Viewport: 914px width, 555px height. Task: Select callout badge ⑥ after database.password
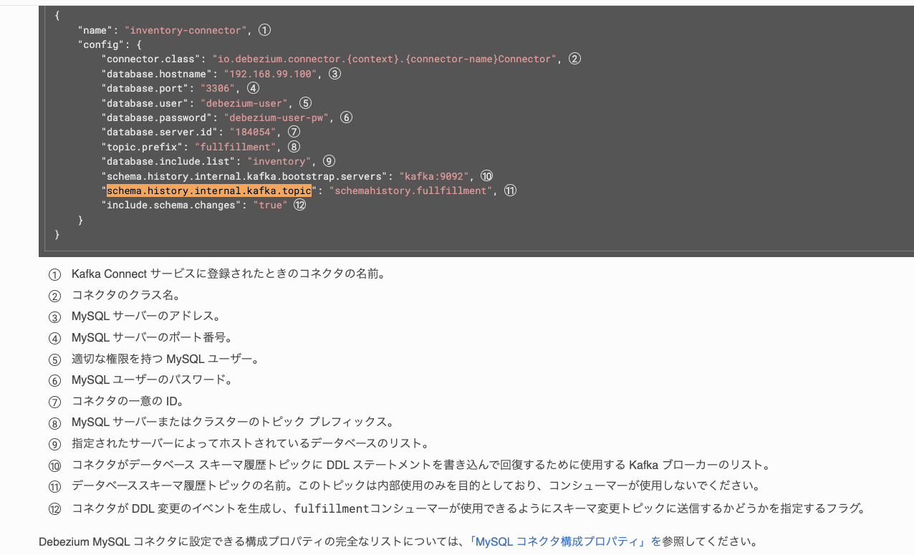pos(346,117)
